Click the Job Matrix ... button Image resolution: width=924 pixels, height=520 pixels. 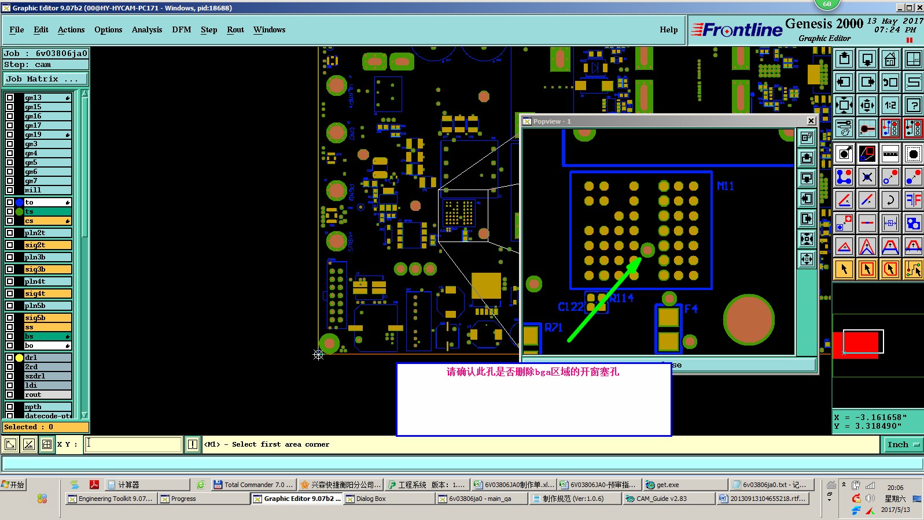46,79
